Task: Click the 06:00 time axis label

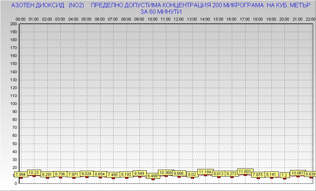Action: pos(100,19)
